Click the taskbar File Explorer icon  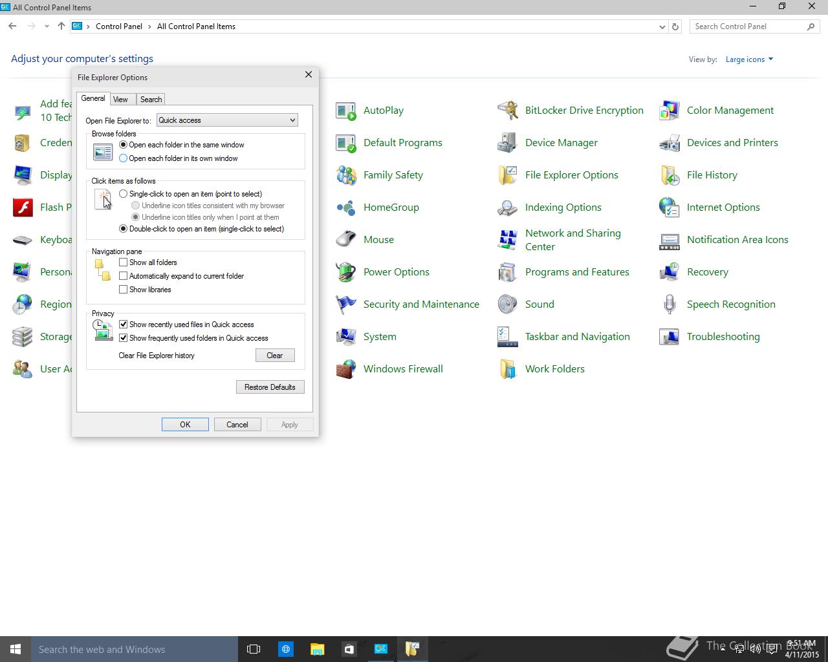[317, 649]
